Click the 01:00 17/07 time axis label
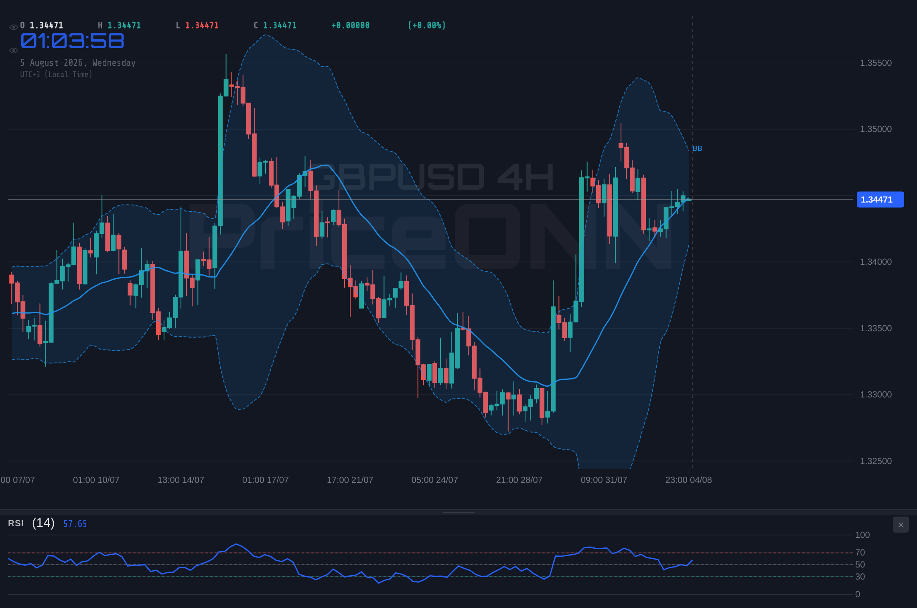The image size is (917, 608). [266, 480]
